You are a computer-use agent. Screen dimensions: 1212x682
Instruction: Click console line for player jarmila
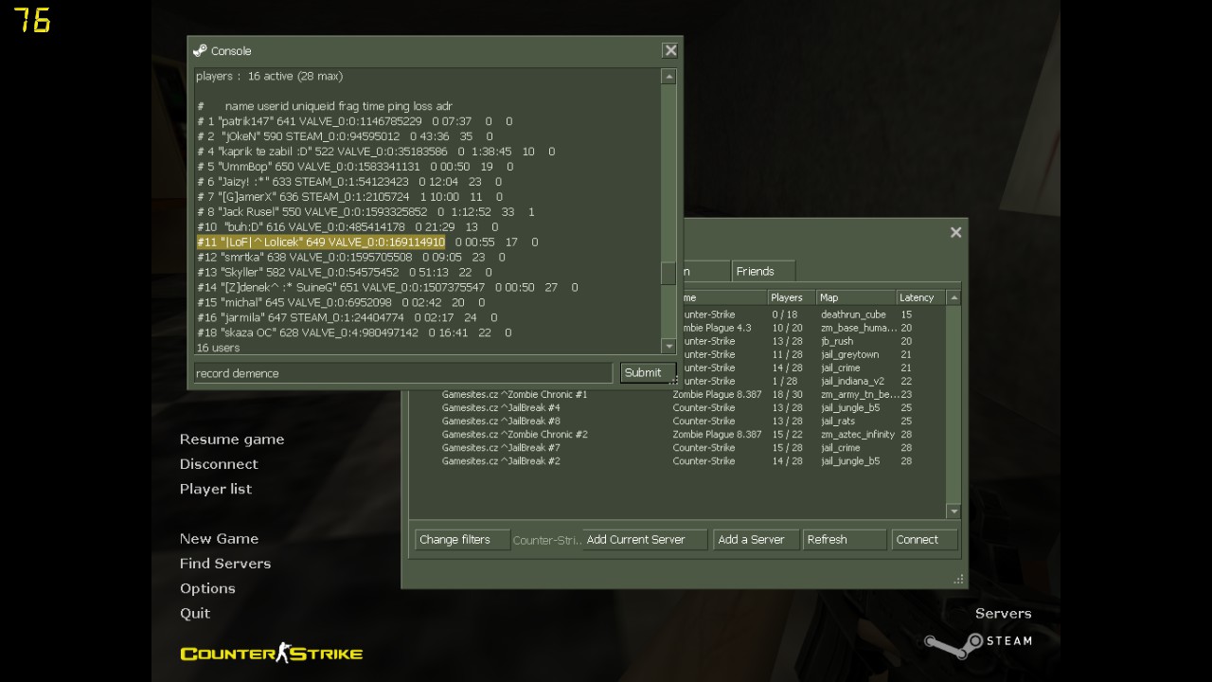pos(347,317)
